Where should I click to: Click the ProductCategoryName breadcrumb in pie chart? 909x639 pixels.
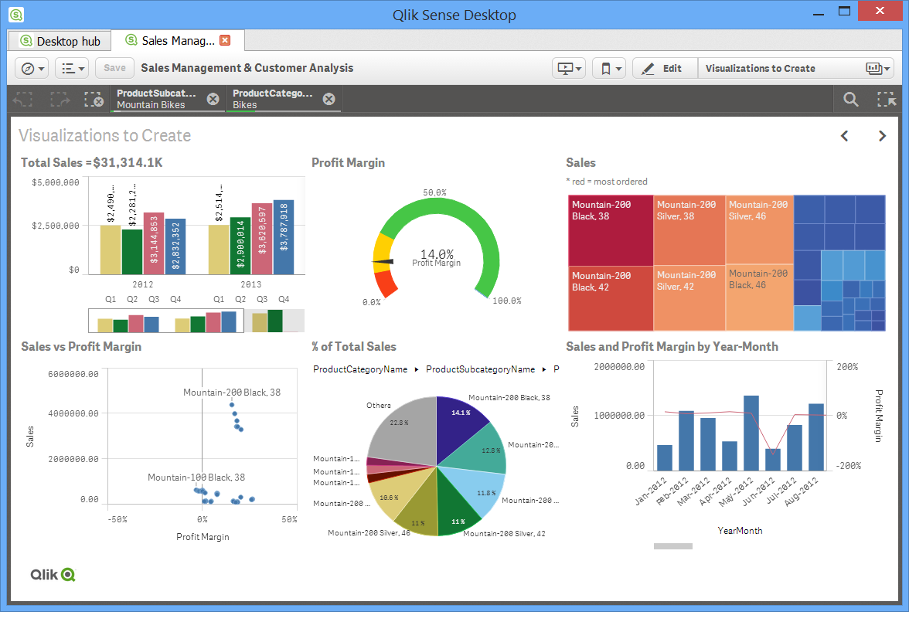click(x=360, y=369)
